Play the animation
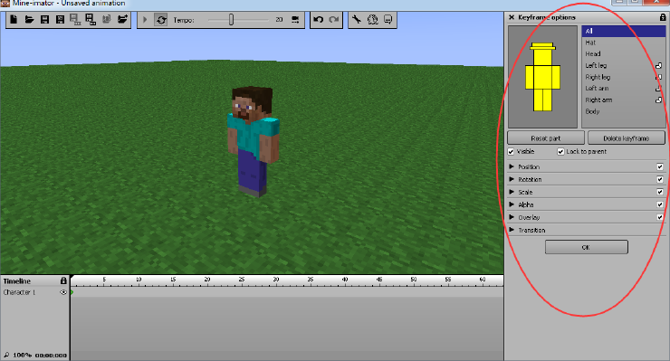This screenshot has width=670, height=361. click(145, 20)
